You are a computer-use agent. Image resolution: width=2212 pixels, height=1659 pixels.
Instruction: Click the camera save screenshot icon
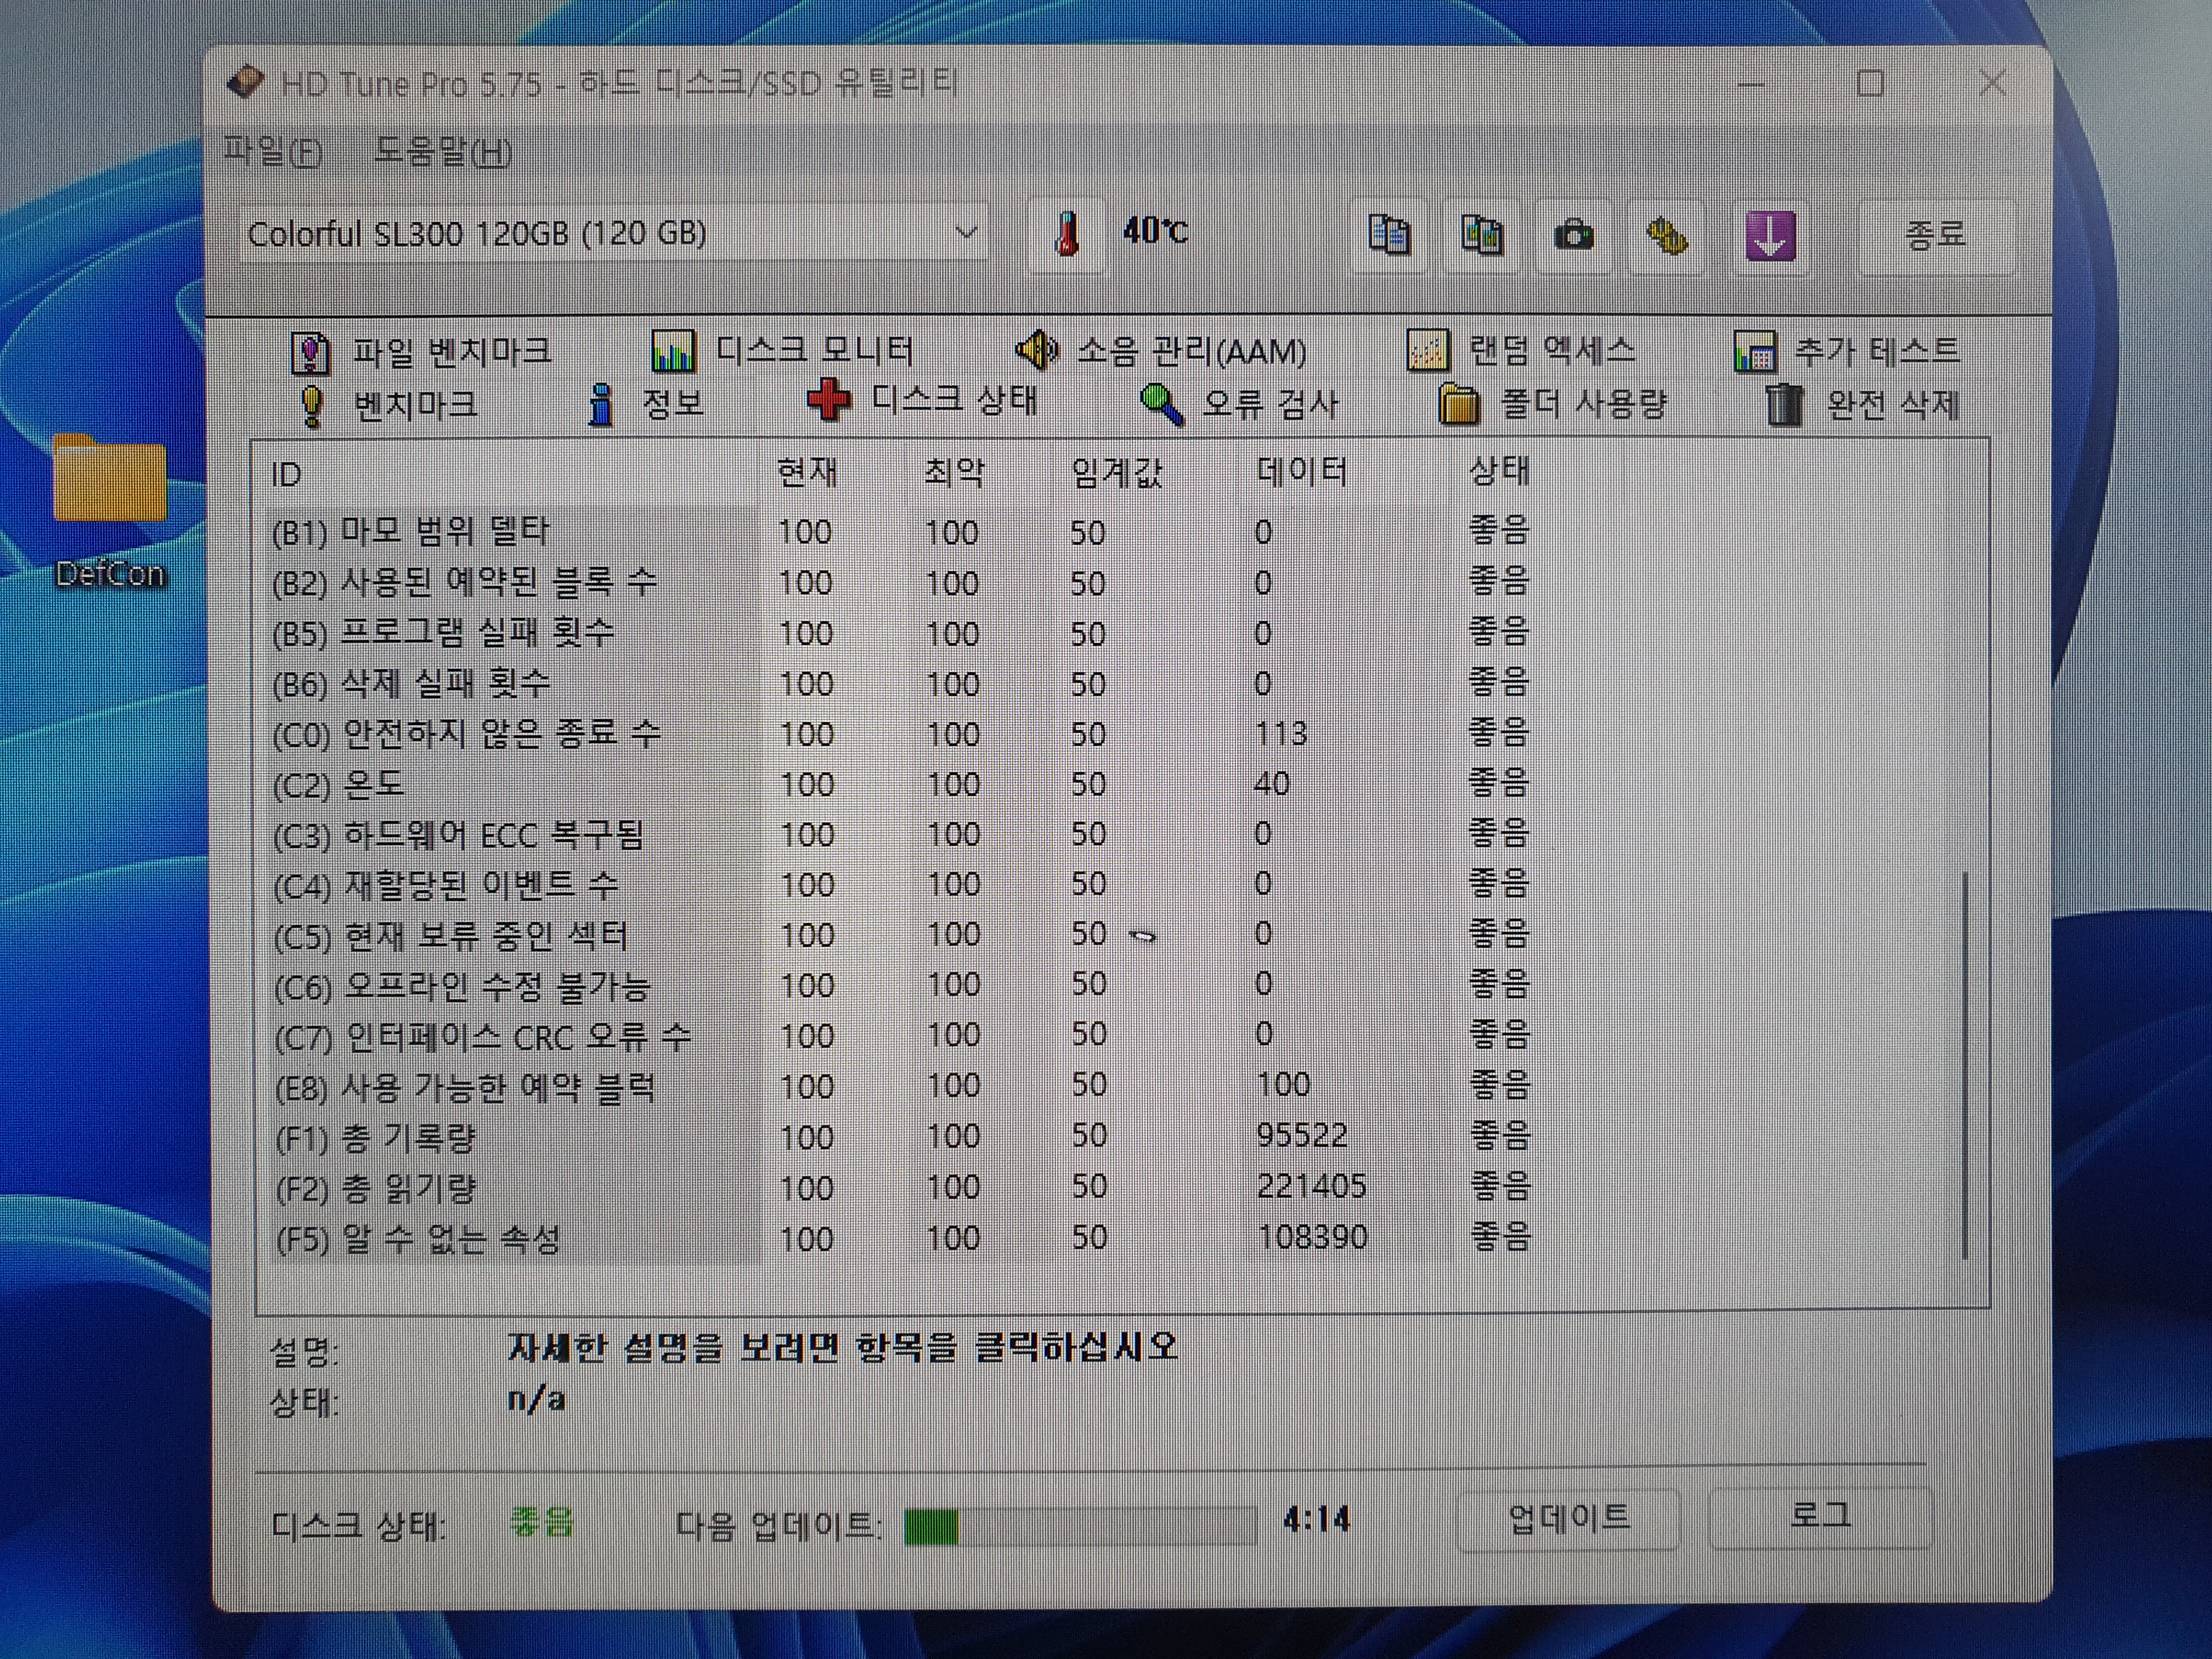(x=1574, y=236)
